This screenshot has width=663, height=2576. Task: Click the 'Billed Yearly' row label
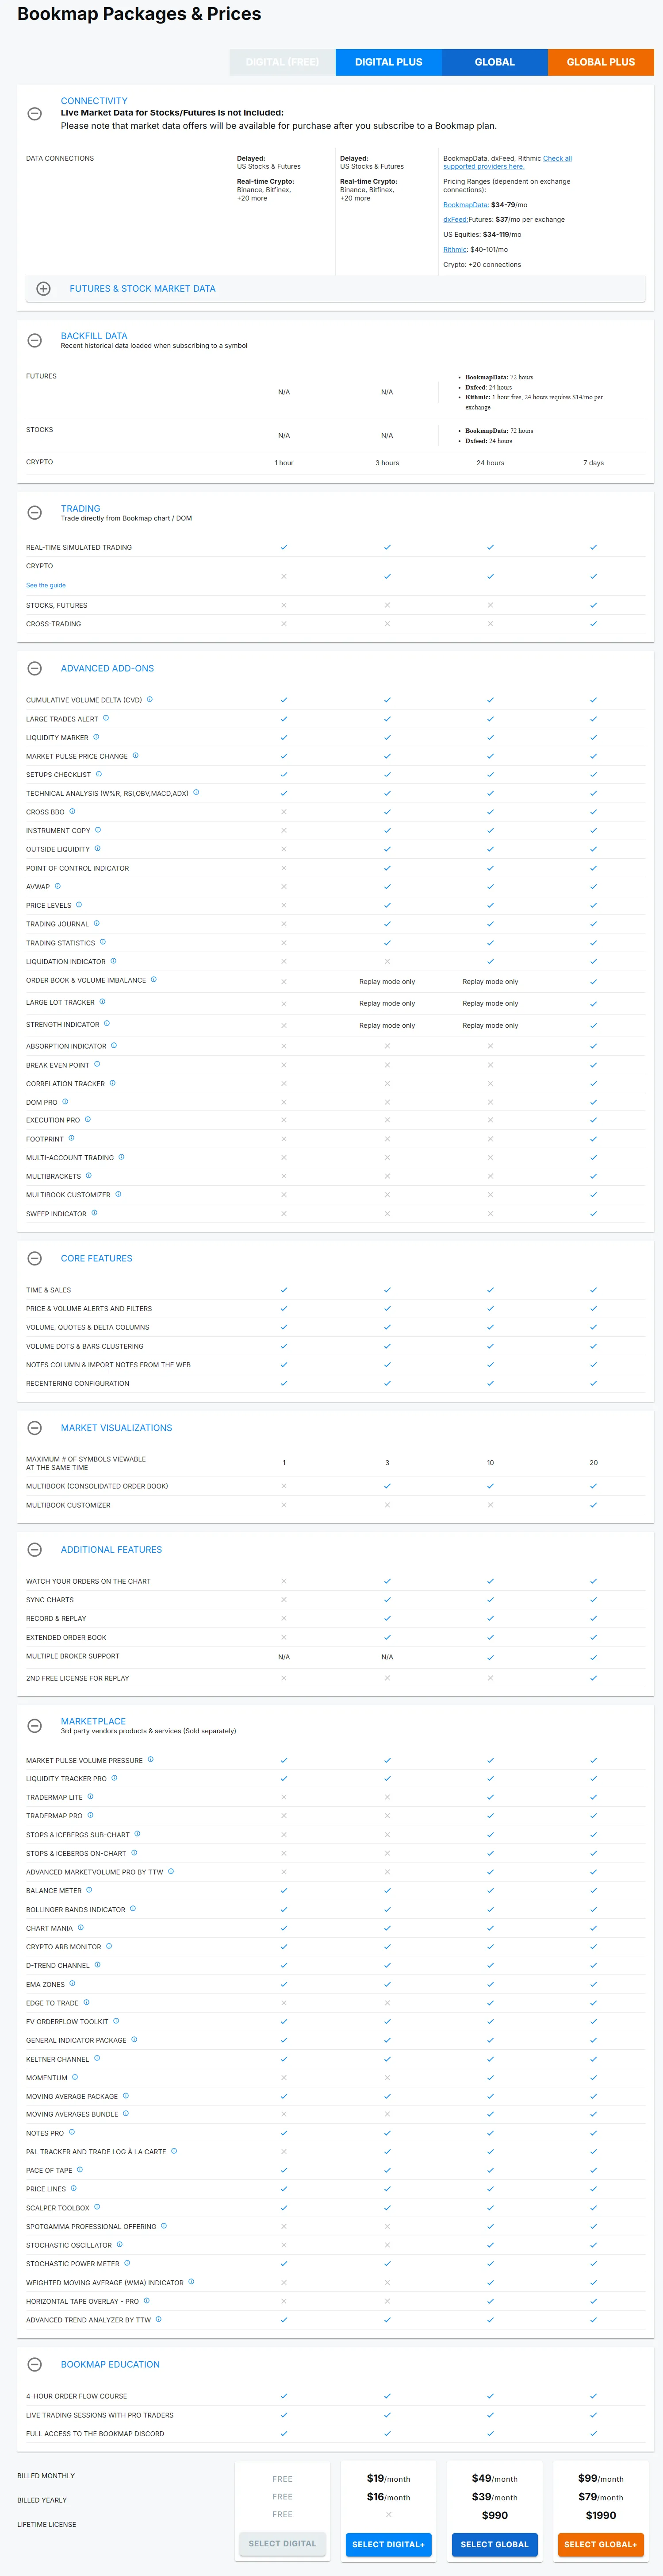[42, 2500]
